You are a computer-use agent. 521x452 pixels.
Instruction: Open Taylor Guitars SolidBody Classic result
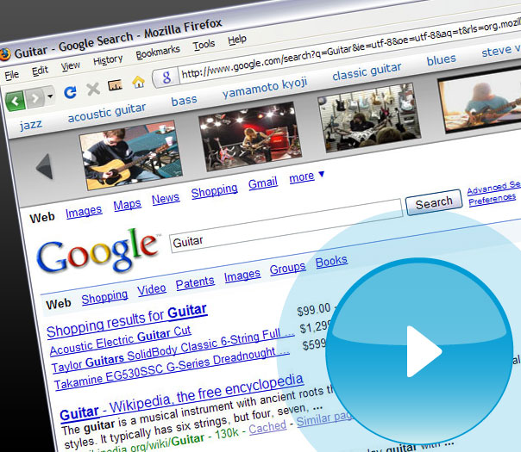(x=173, y=350)
